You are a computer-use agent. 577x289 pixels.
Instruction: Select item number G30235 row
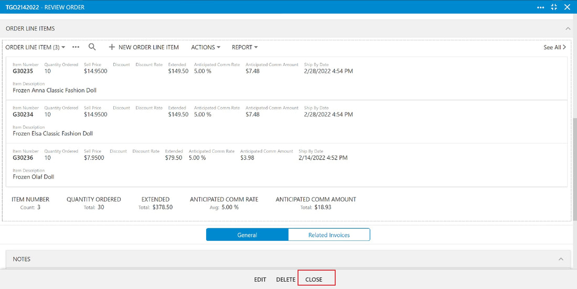pyautogui.click(x=286, y=78)
